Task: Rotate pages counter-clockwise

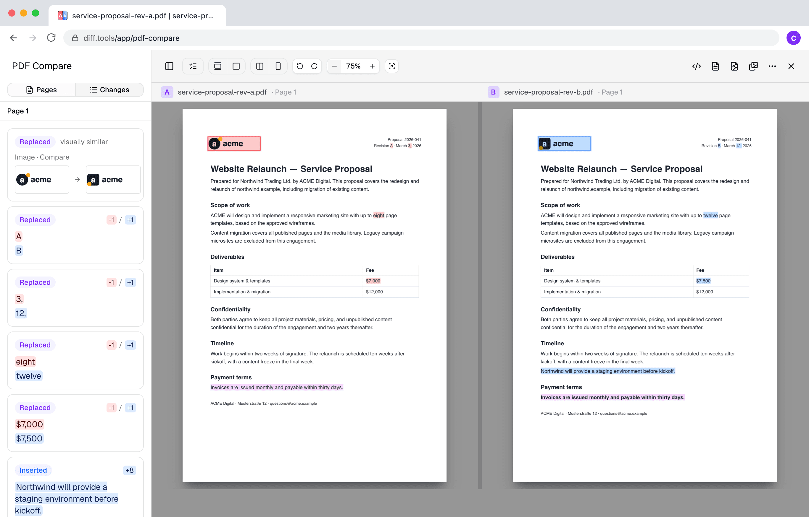Action: pos(300,66)
